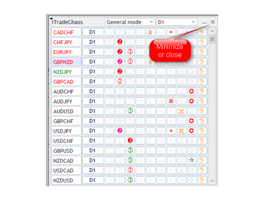Click the orange butterfly icon in AUDUSD row
The width and height of the screenshot is (275, 206).
[x=181, y=111]
